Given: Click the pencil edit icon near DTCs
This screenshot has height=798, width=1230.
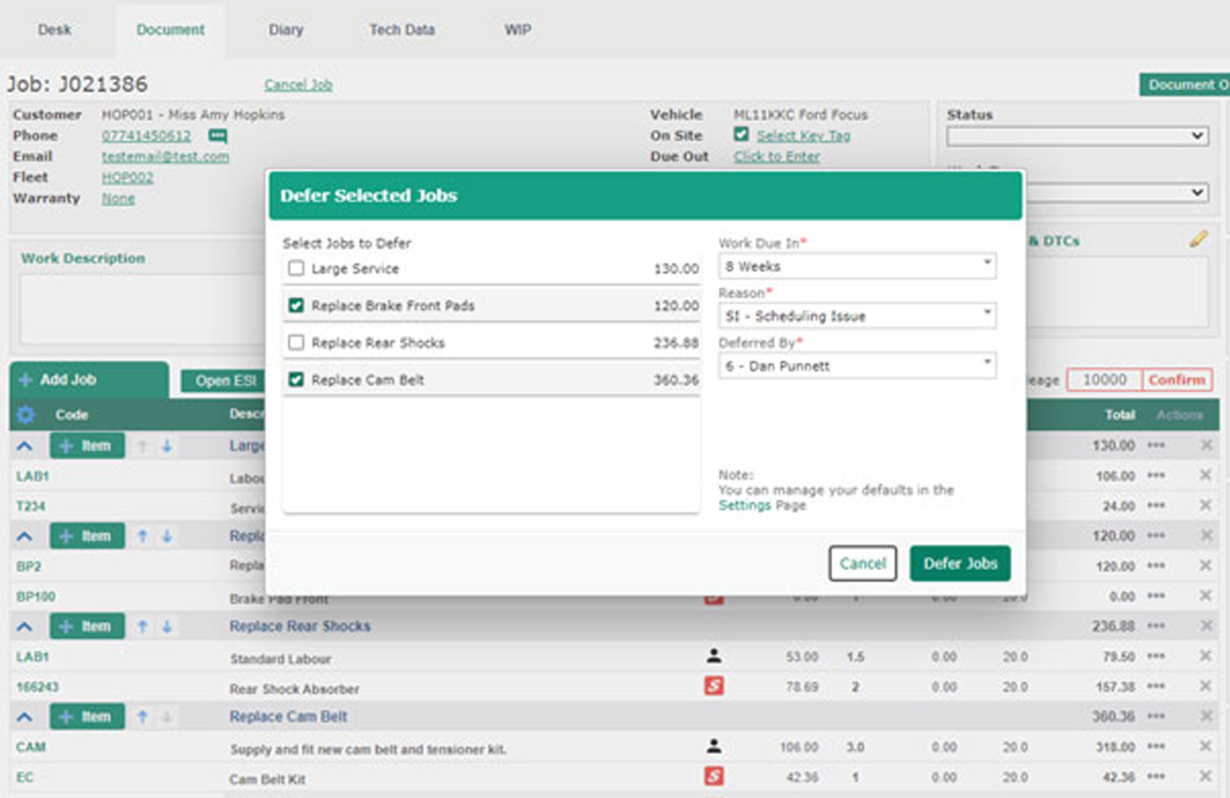Looking at the screenshot, I should [1197, 240].
